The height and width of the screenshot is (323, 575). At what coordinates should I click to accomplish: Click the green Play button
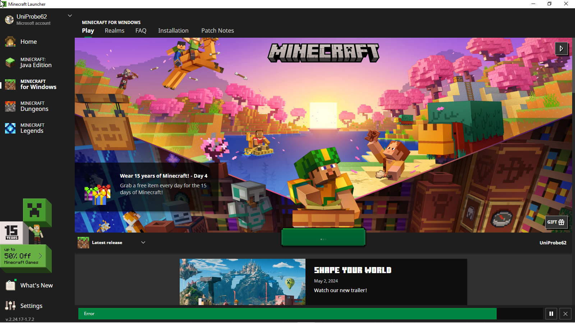click(x=323, y=238)
